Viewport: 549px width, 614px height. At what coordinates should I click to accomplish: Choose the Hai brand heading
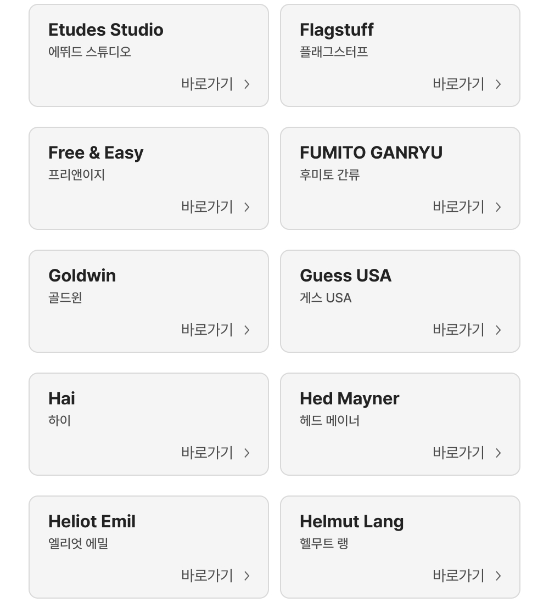pyautogui.click(x=62, y=398)
